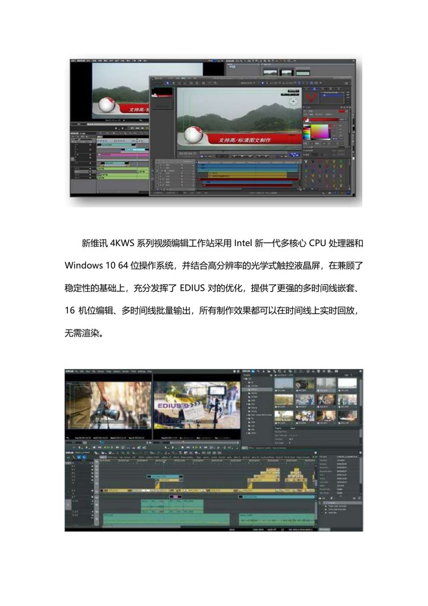
Task: Select the root folder in the bin tree
Action: [x=249, y=379]
